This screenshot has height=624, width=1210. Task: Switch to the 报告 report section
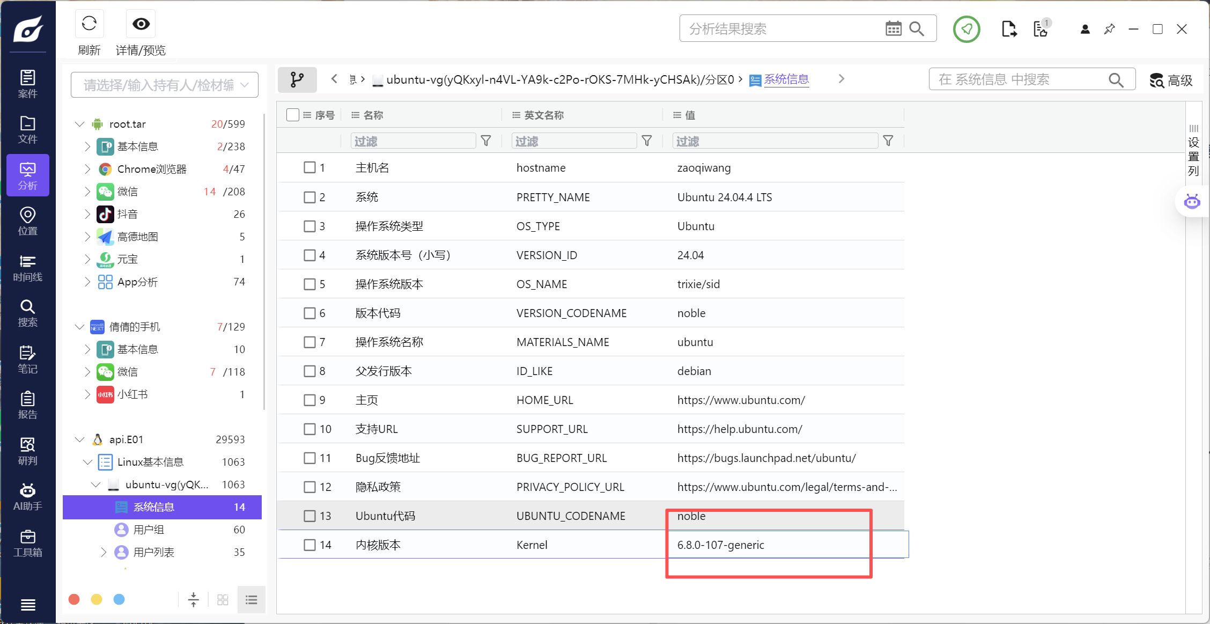[x=27, y=405]
